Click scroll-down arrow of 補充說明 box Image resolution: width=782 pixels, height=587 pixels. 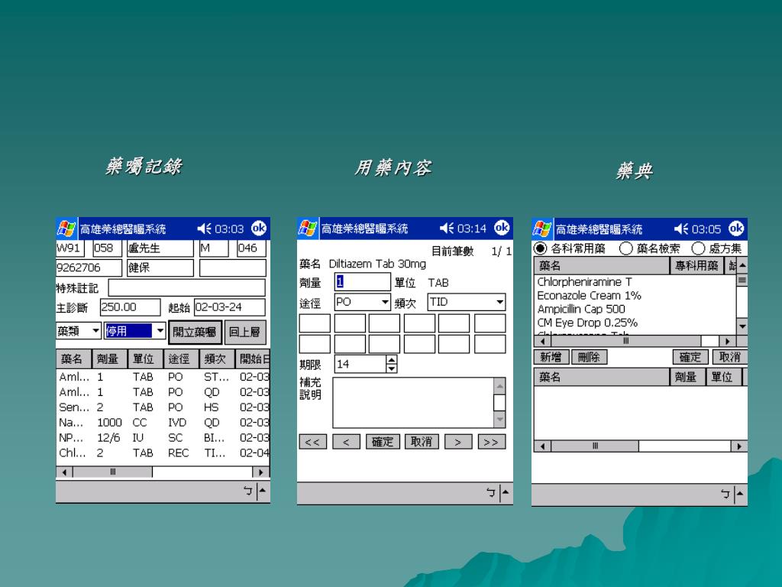(499, 420)
